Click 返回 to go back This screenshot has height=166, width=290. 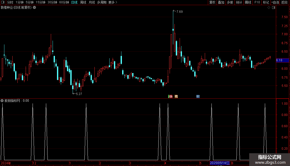point(284,2)
